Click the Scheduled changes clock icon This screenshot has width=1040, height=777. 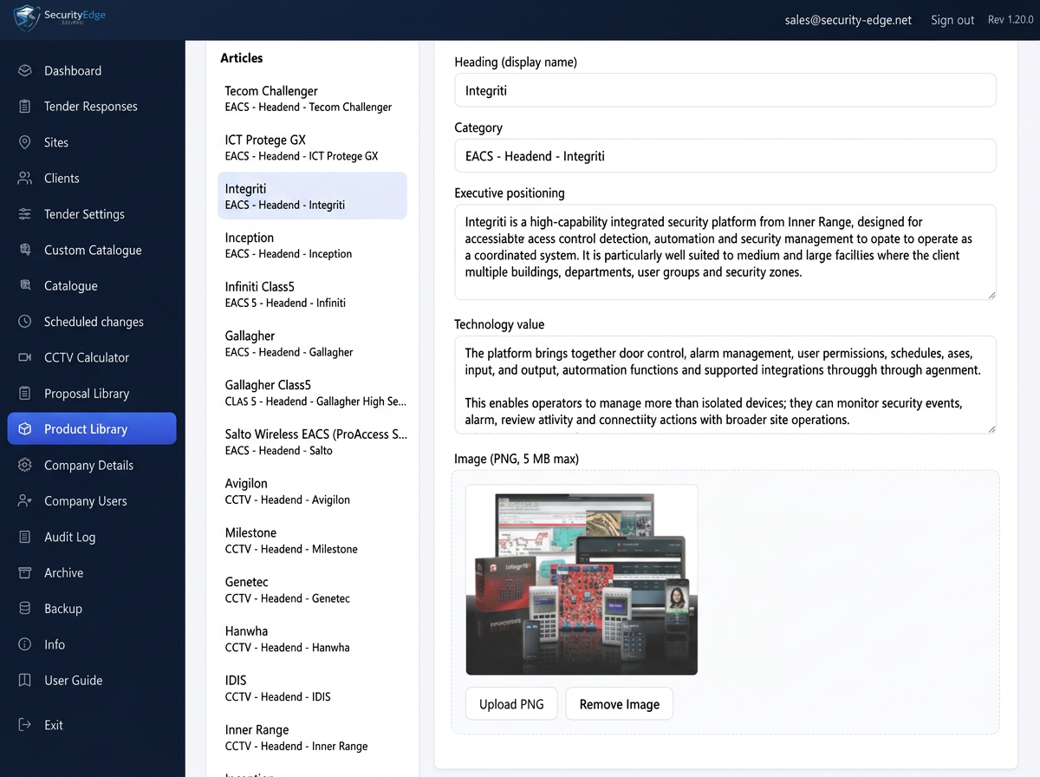(x=25, y=321)
